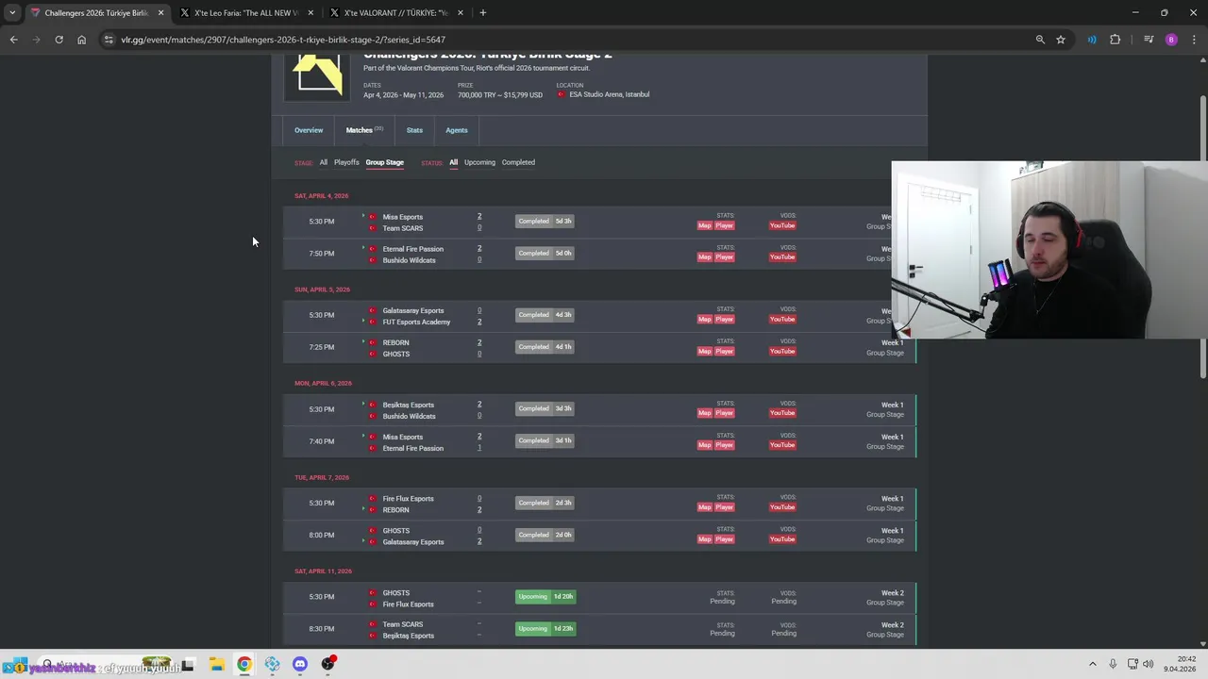Filter stage by Playoffs
The image size is (1208, 679).
click(346, 162)
